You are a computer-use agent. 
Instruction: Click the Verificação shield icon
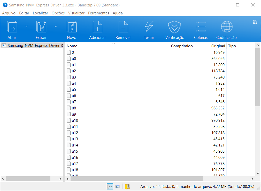(x=175, y=27)
